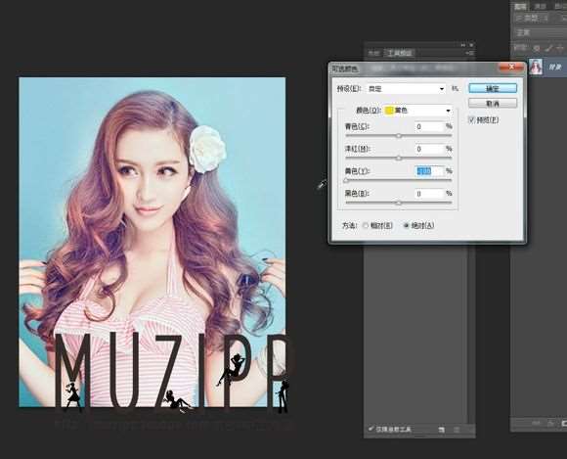Switch to the Layers (图层) panel tab
This screenshot has width=567, height=459.
[521, 6]
